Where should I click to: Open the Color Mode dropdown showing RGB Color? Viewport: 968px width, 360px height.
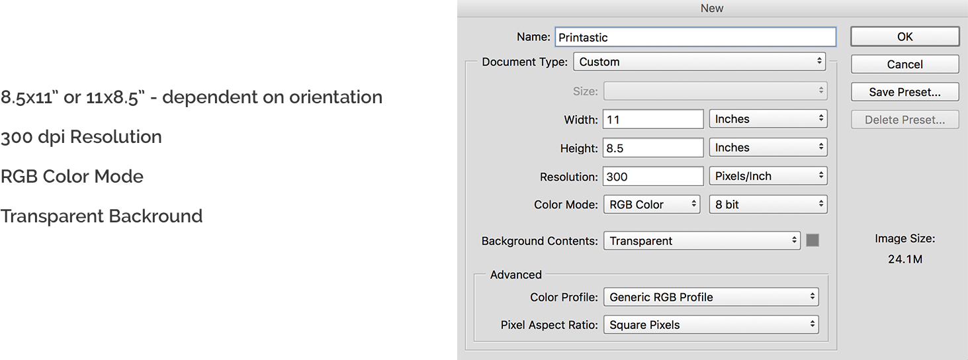pos(652,204)
